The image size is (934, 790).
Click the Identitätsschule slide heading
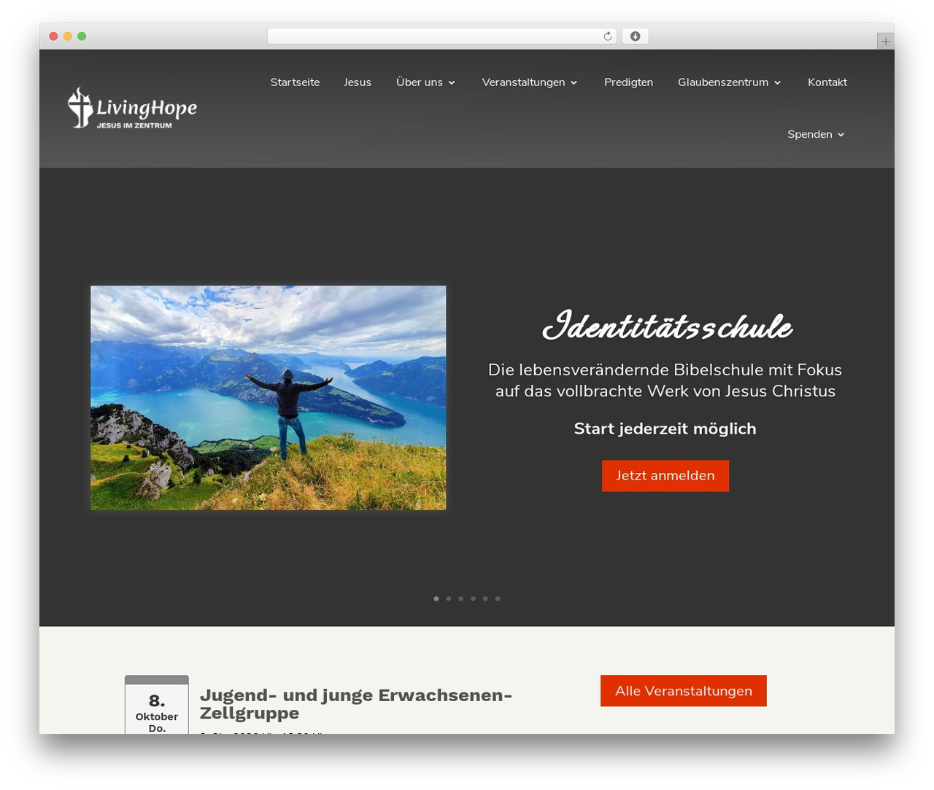coord(667,326)
